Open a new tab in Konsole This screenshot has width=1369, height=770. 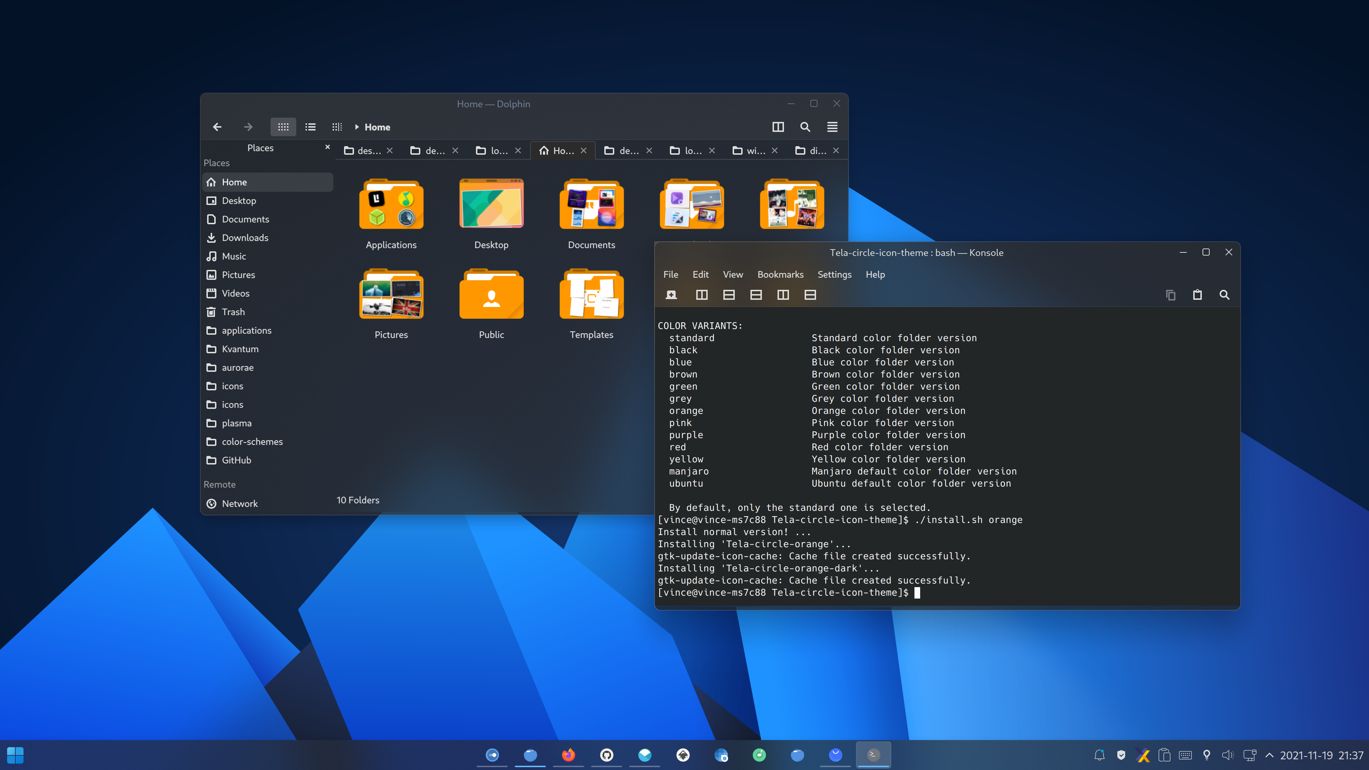[671, 294]
